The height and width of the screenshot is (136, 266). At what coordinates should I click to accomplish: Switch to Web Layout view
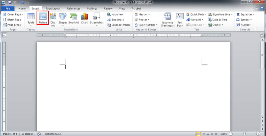click(207, 134)
